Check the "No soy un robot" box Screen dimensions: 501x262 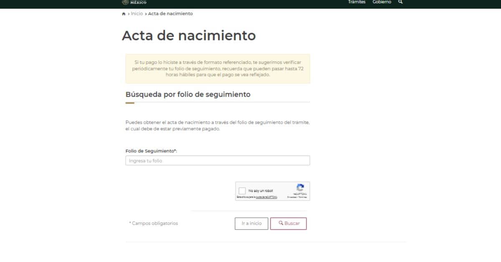[x=242, y=191]
